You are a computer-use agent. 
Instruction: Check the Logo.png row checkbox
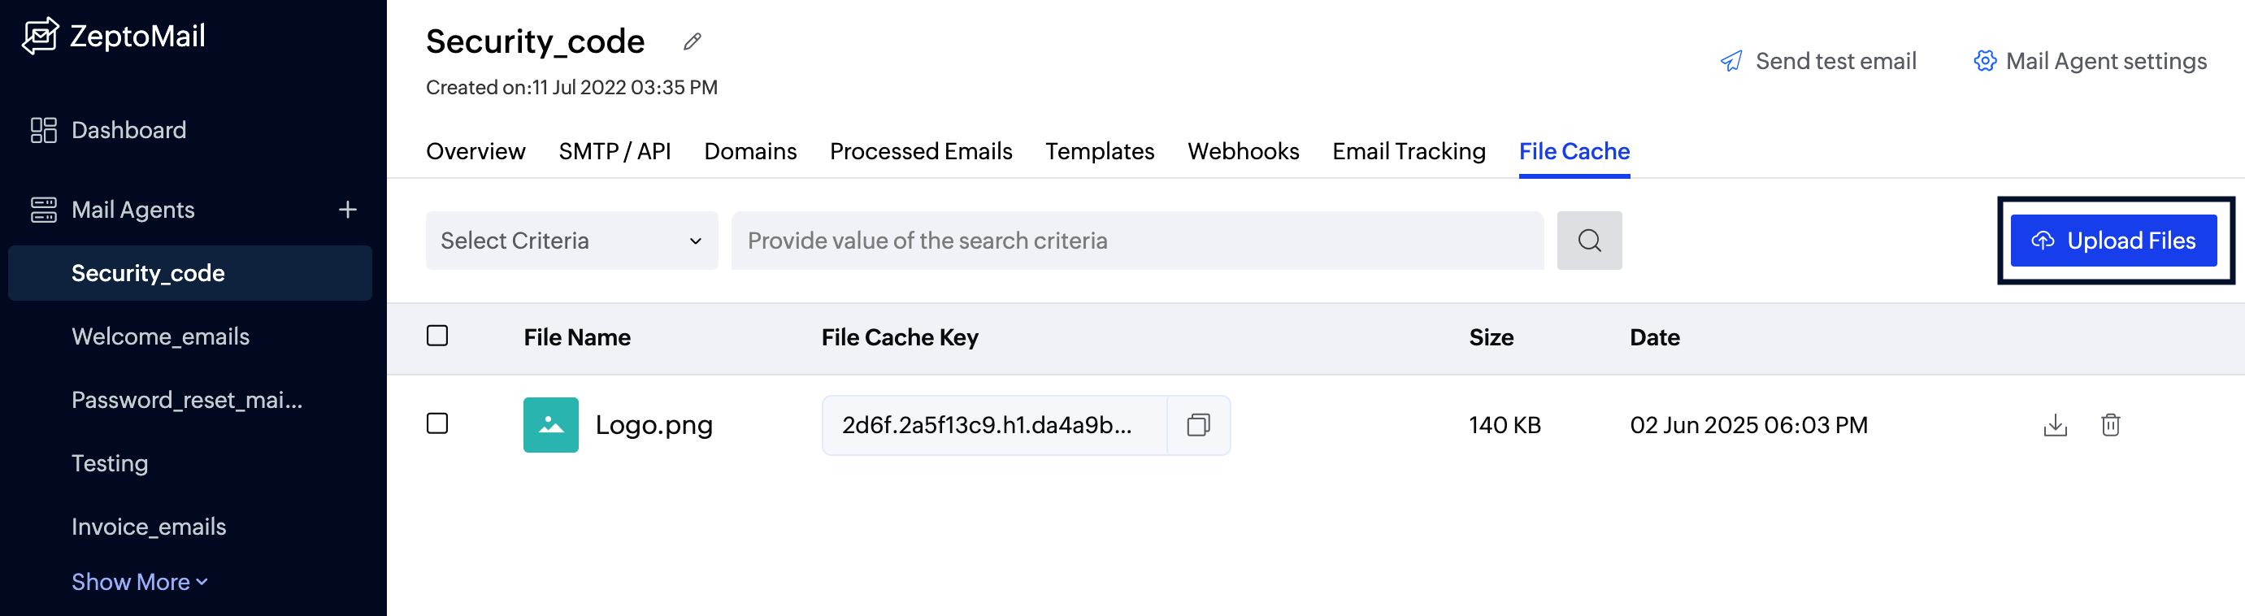(x=437, y=424)
